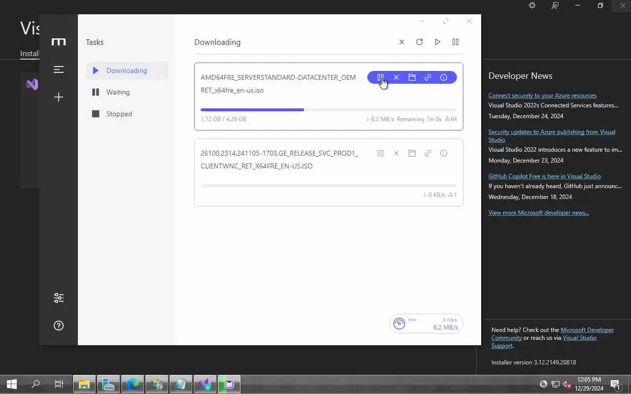Pause the 26100.2314 CLIENTWNC download
The image size is (631, 394).
click(x=381, y=153)
